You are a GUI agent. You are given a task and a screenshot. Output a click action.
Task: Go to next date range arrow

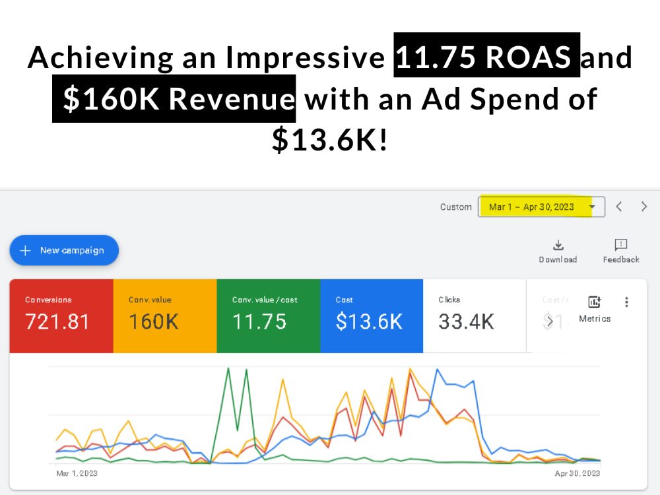643,207
